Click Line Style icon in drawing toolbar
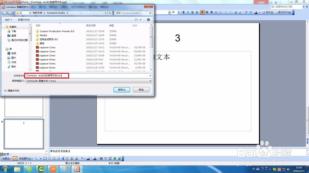 coord(101,158)
